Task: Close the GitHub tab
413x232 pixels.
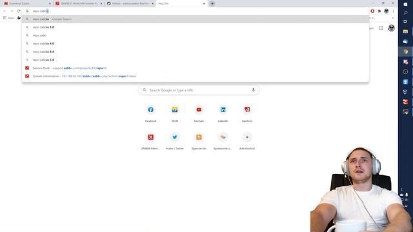Action: pyautogui.click(x=152, y=4)
